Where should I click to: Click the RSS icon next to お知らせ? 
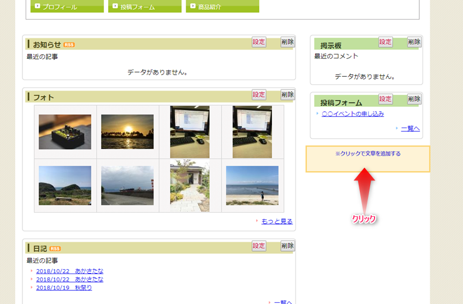tap(69, 45)
